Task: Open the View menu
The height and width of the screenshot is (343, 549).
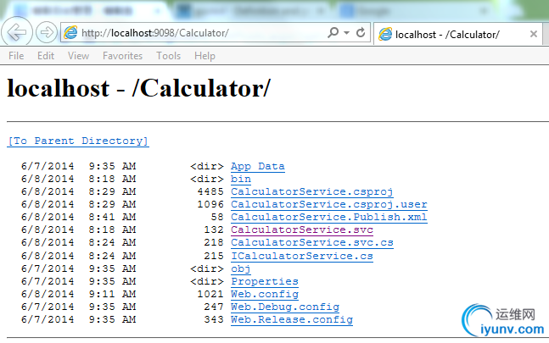Action: point(78,56)
